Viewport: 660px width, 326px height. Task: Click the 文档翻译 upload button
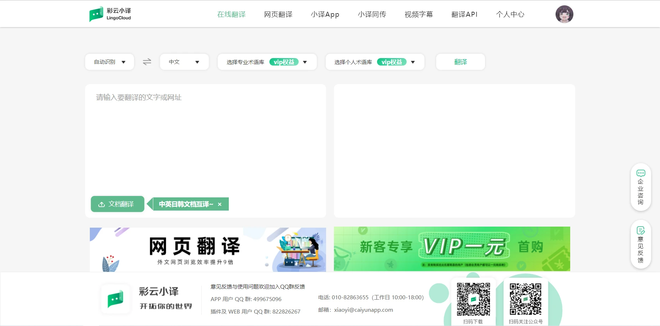(x=117, y=204)
